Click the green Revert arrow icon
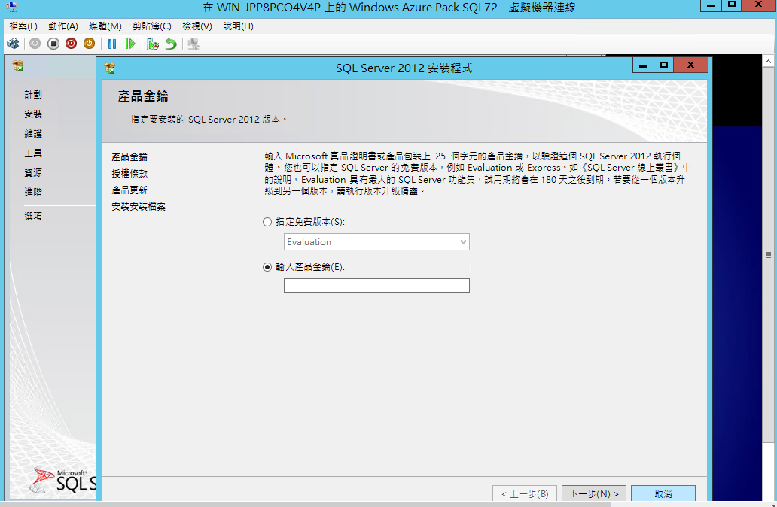Image resolution: width=777 pixels, height=507 pixels. 171,44
